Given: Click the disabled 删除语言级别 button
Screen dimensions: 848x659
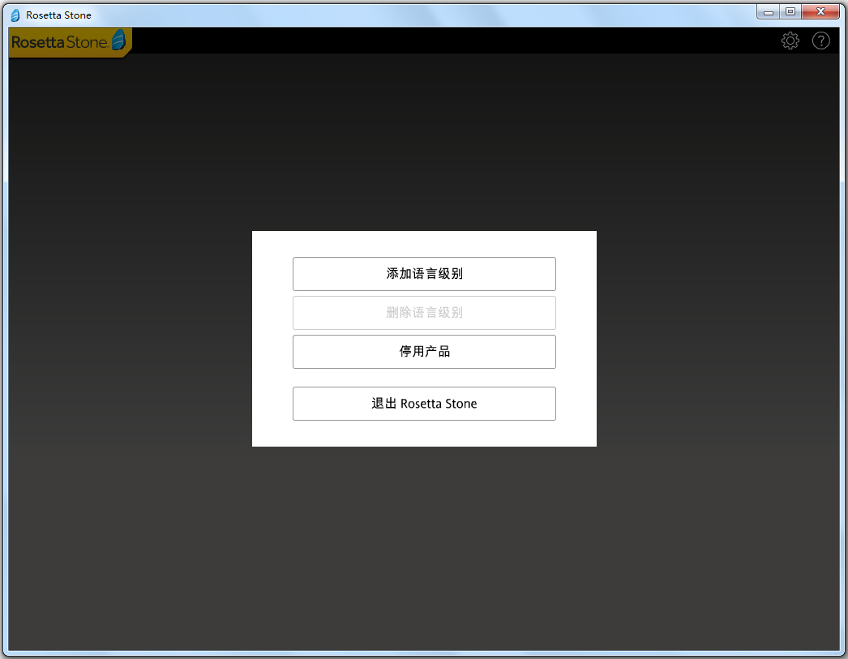Looking at the screenshot, I should pyautogui.click(x=423, y=313).
